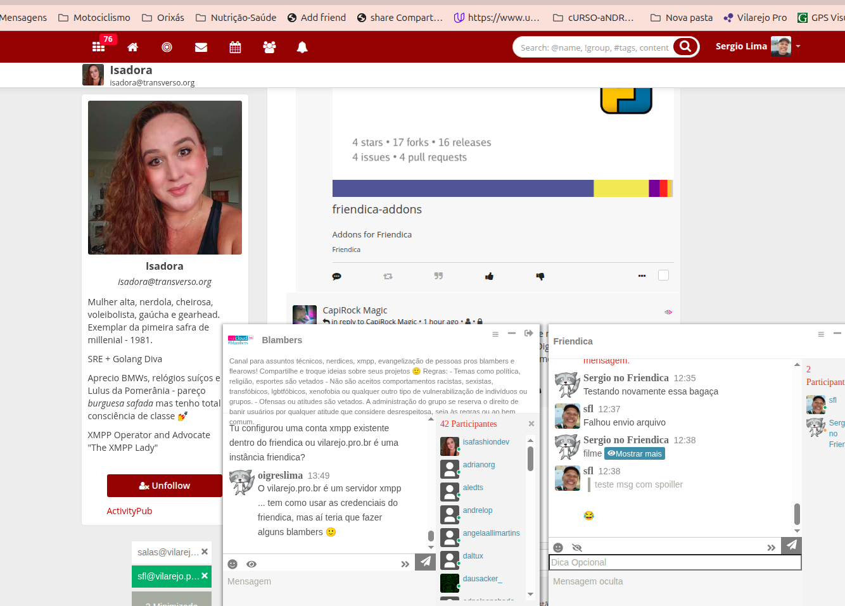Show notifications via the bell icon
Image resolution: width=845 pixels, height=606 pixels.
pos(302,47)
